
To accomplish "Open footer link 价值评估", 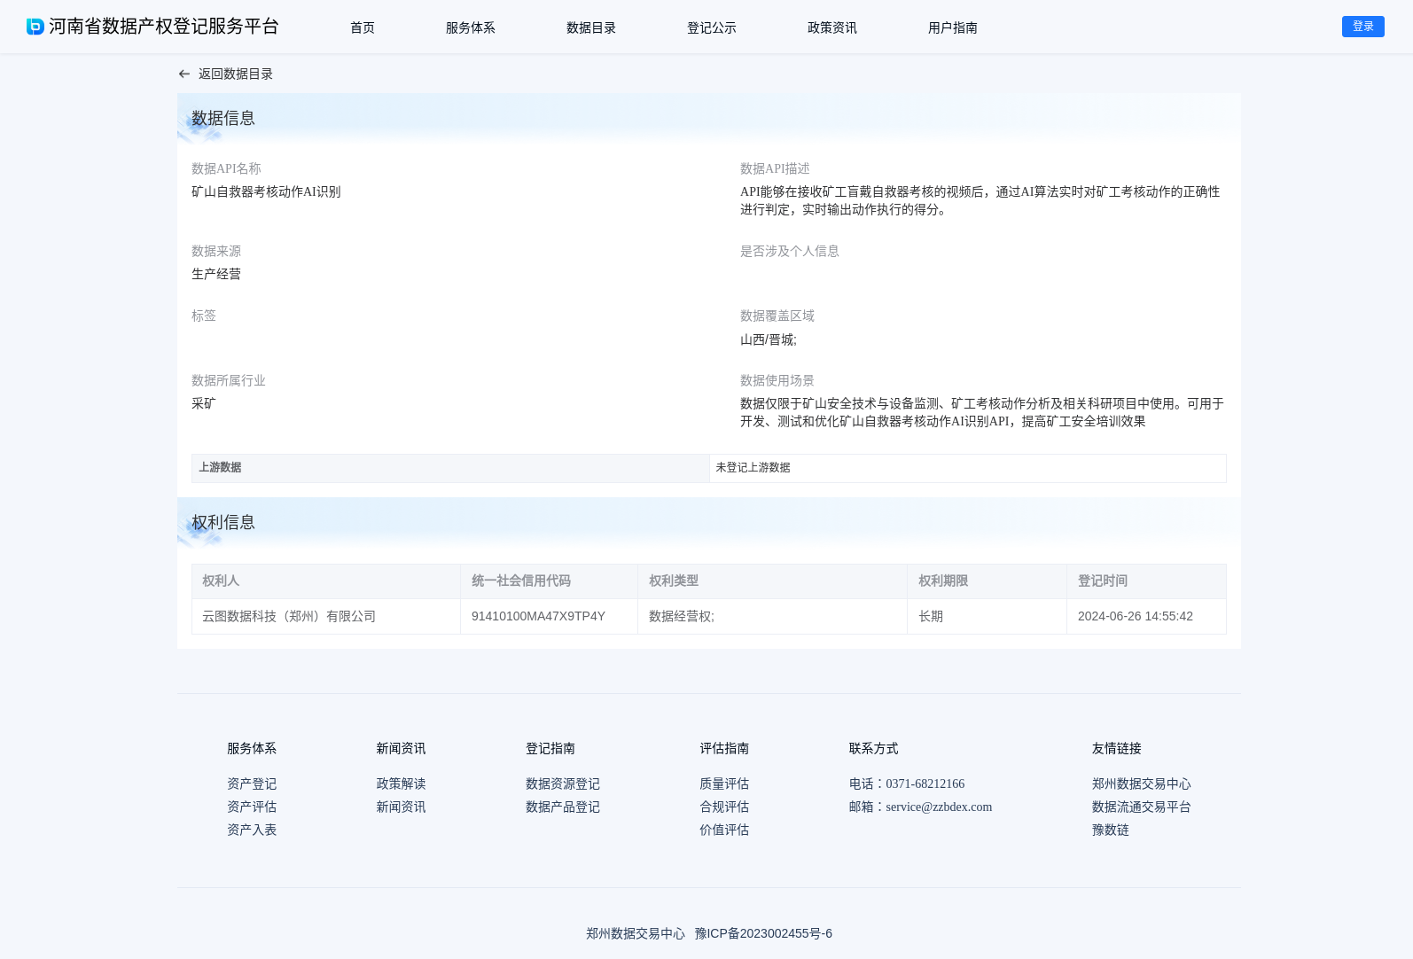I will point(724,830).
